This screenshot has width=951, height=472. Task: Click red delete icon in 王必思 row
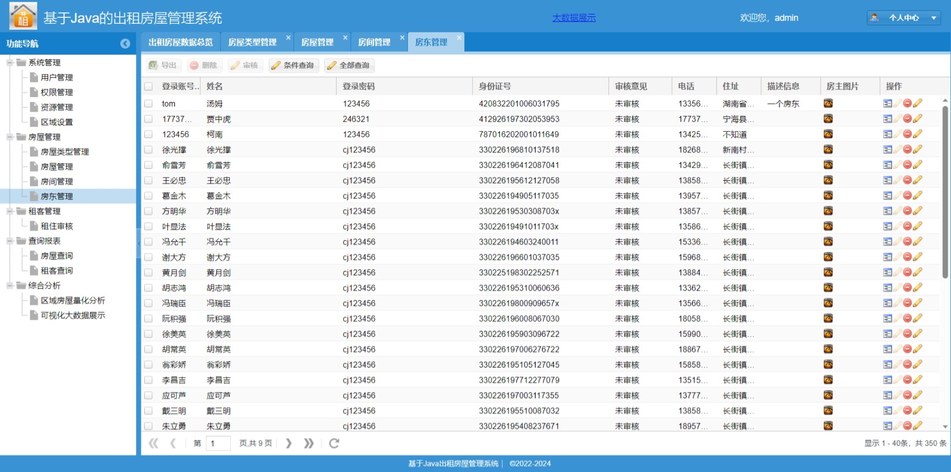[x=907, y=180]
